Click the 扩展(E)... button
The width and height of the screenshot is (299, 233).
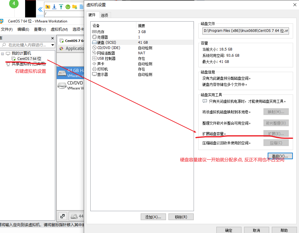pos(276,133)
